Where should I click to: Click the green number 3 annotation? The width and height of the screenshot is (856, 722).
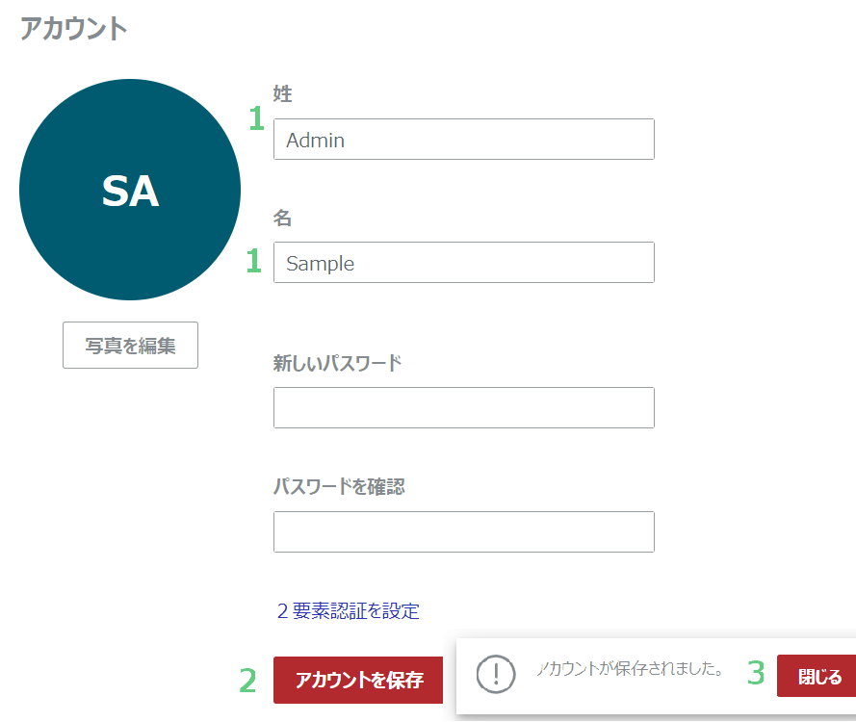[756, 672]
